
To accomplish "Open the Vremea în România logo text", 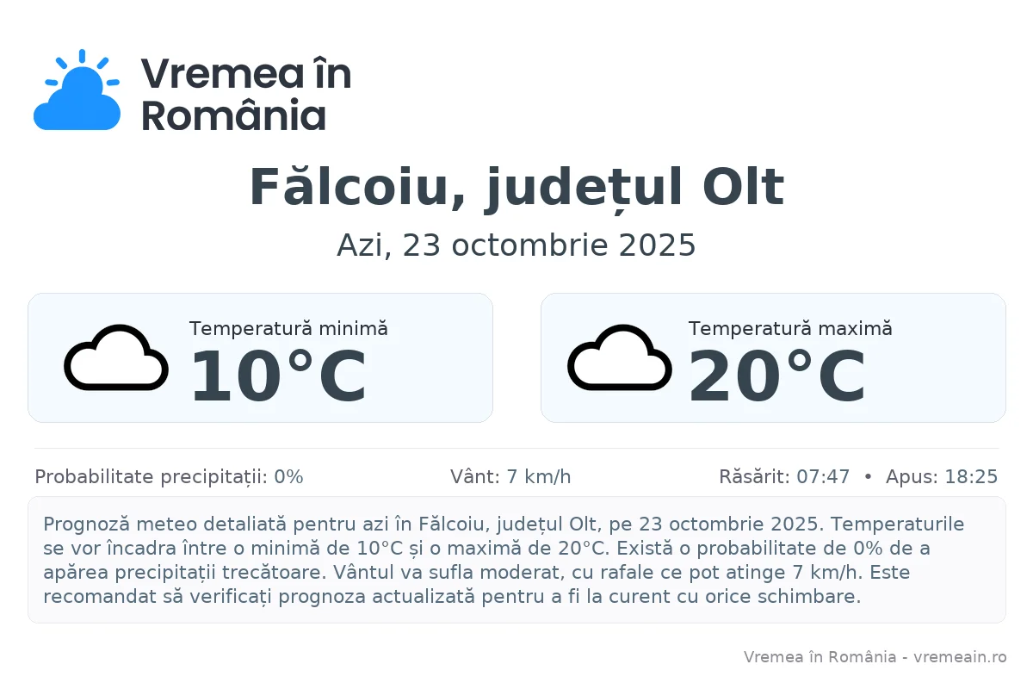I will click(246, 93).
